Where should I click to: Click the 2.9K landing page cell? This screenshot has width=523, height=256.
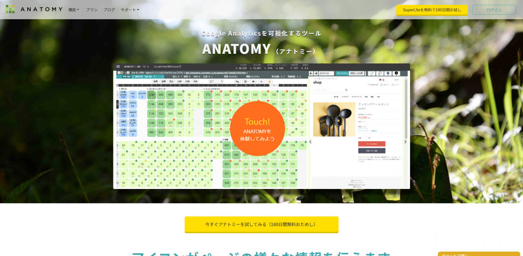click(152, 95)
